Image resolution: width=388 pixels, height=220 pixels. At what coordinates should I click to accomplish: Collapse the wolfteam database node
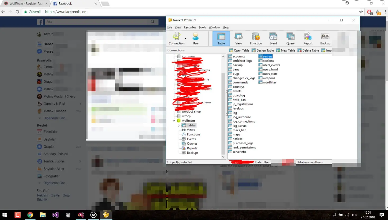174,121
